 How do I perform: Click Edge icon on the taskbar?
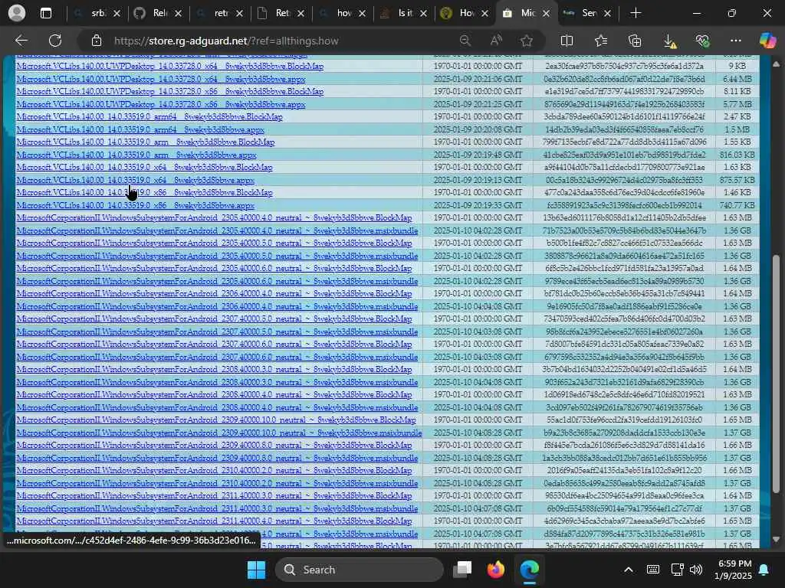click(x=529, y=570)
